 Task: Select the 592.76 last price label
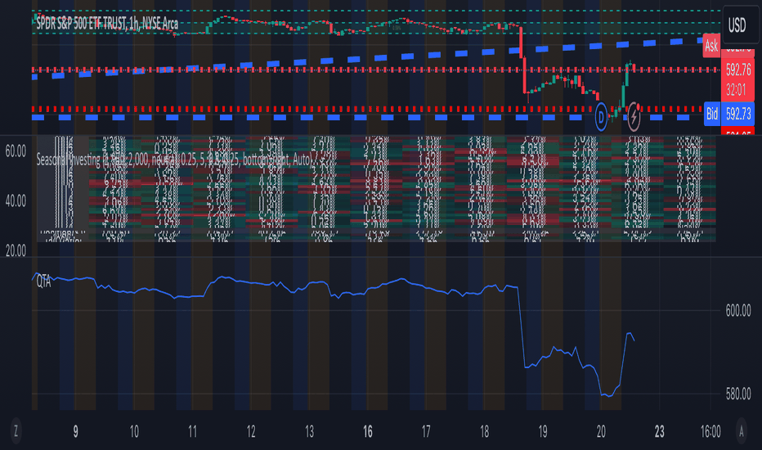coord(738,70)
